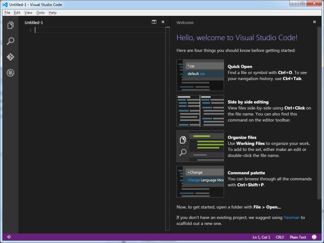
Task: Click line 1 of the empty editor
Action: (x=63, y=30)
